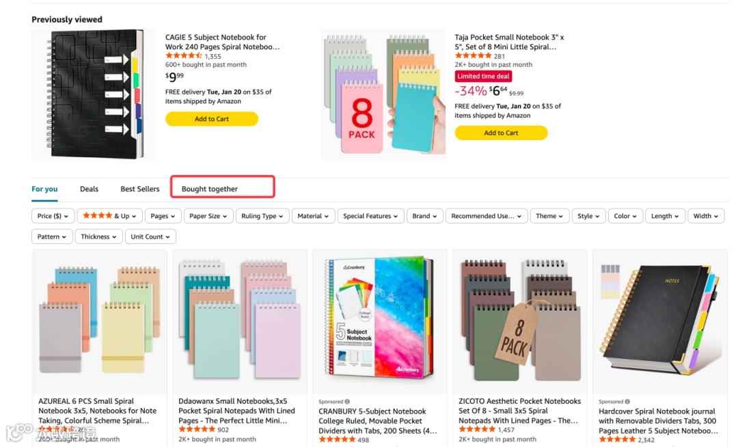Viewport: 738px width, 447px height.
Task: Expand the Unit Count filter
Action: tap(150, 236)
